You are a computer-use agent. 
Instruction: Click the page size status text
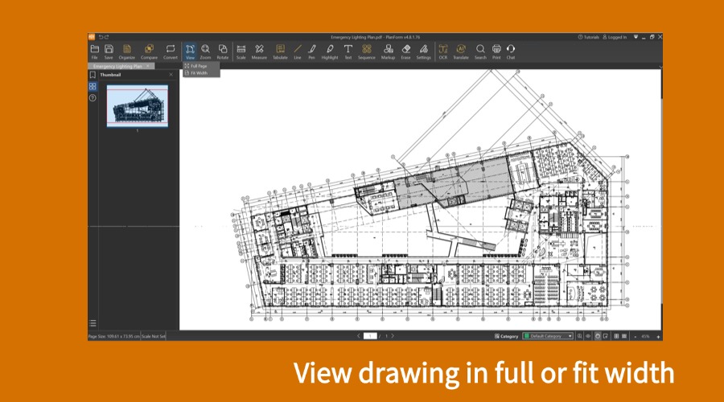[114, 336]
